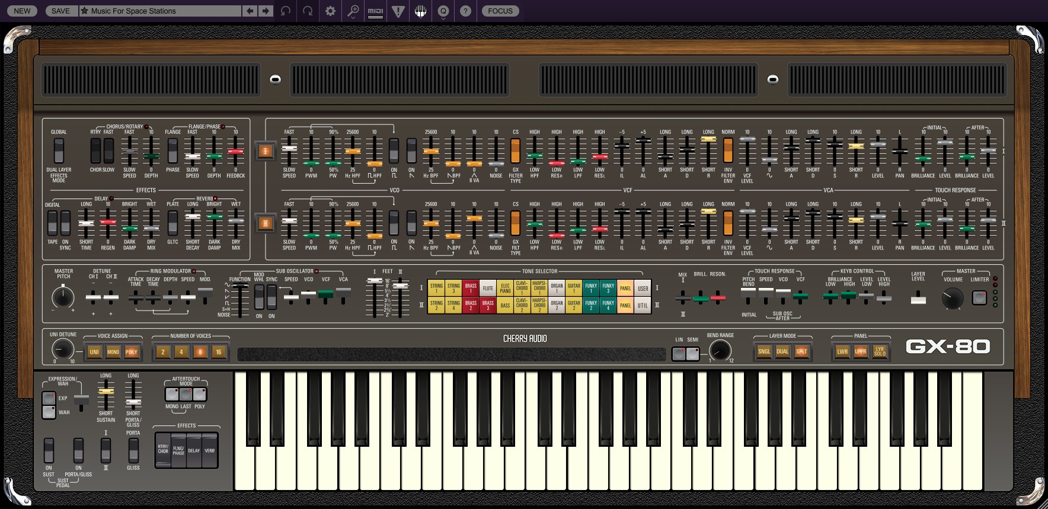1048x509 pixels.
Task: Click the USER tone button
Action: [643, 288]
